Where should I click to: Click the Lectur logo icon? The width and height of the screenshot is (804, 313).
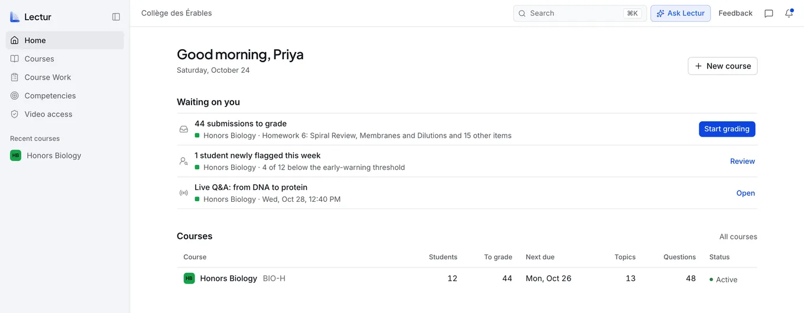pyautogui.click(x=15, y=17)
